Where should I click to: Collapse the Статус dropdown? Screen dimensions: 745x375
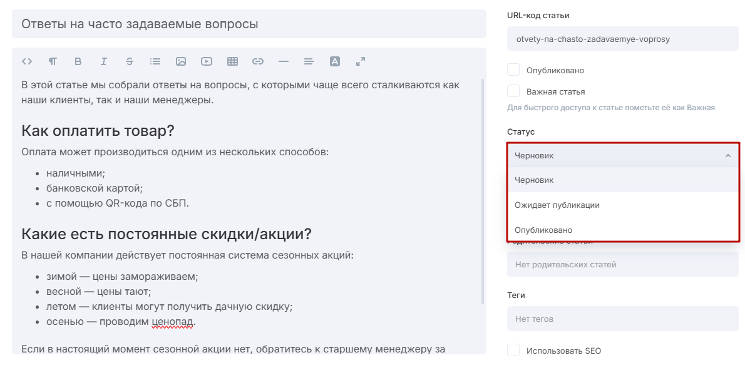coord(727,156)
